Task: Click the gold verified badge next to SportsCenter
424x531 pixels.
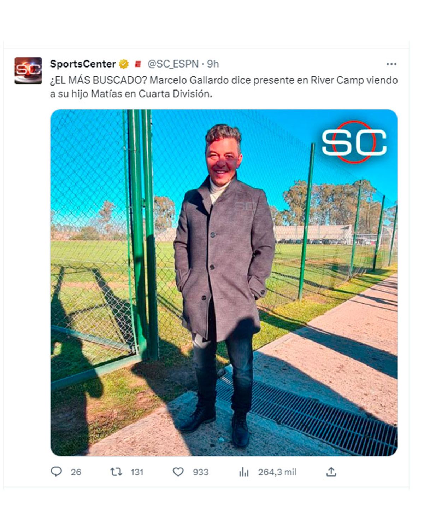Action: (124, 64)
